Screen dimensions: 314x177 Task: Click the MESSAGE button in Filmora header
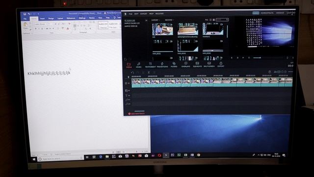280,13
